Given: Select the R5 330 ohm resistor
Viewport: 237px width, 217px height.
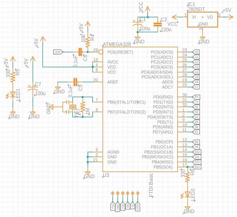Looking at the screenshot, I should click(x=13, y=77).
